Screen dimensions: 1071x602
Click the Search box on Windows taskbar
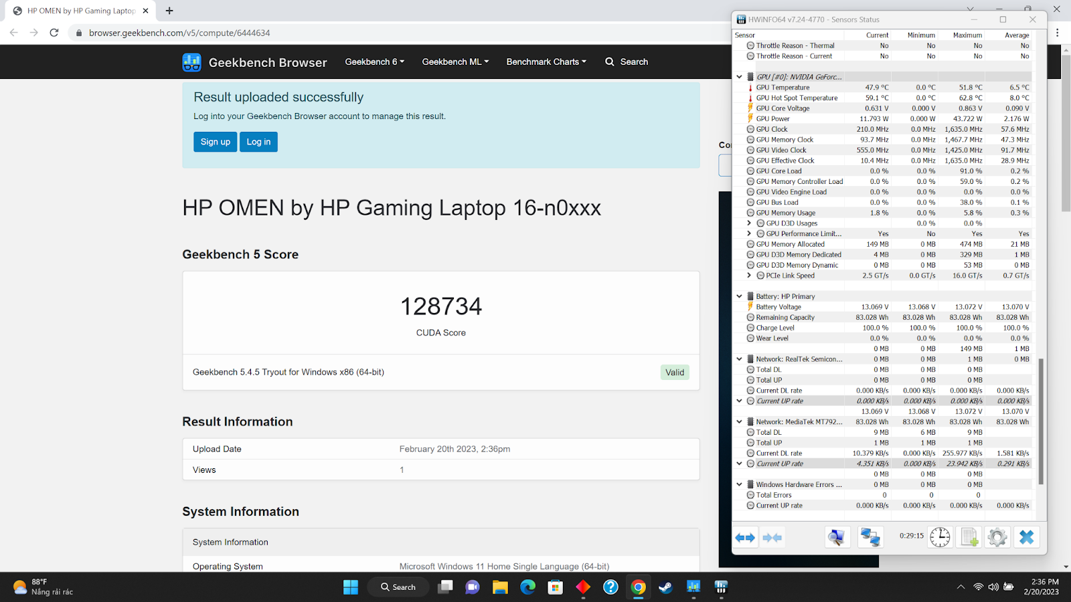(398, 587)
